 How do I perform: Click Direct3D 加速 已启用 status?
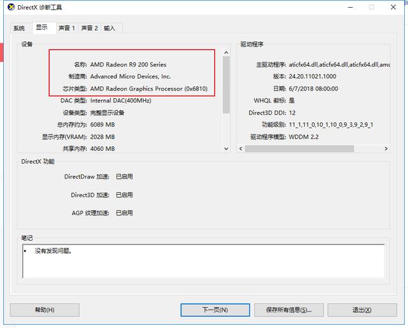(x=124, y=195)
